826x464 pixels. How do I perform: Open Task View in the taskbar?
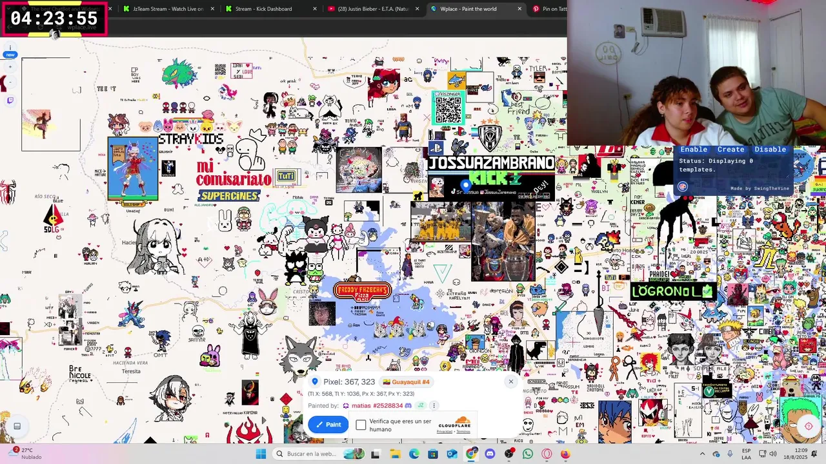coord(375,454)
